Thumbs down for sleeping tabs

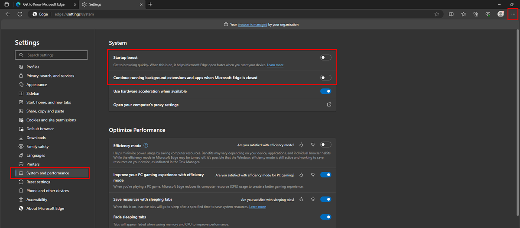pyautogui.click(x=312, y=199)
